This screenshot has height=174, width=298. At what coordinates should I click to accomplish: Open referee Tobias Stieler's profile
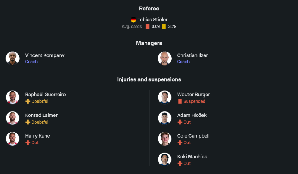coord(152,20)
